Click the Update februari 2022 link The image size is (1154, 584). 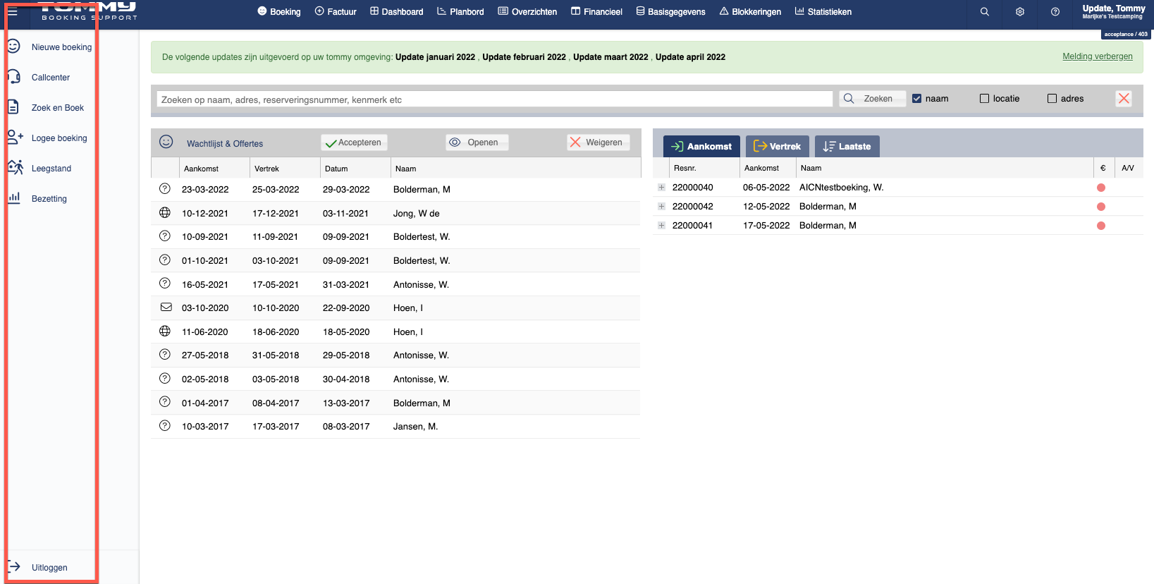[x=524, y=57]
